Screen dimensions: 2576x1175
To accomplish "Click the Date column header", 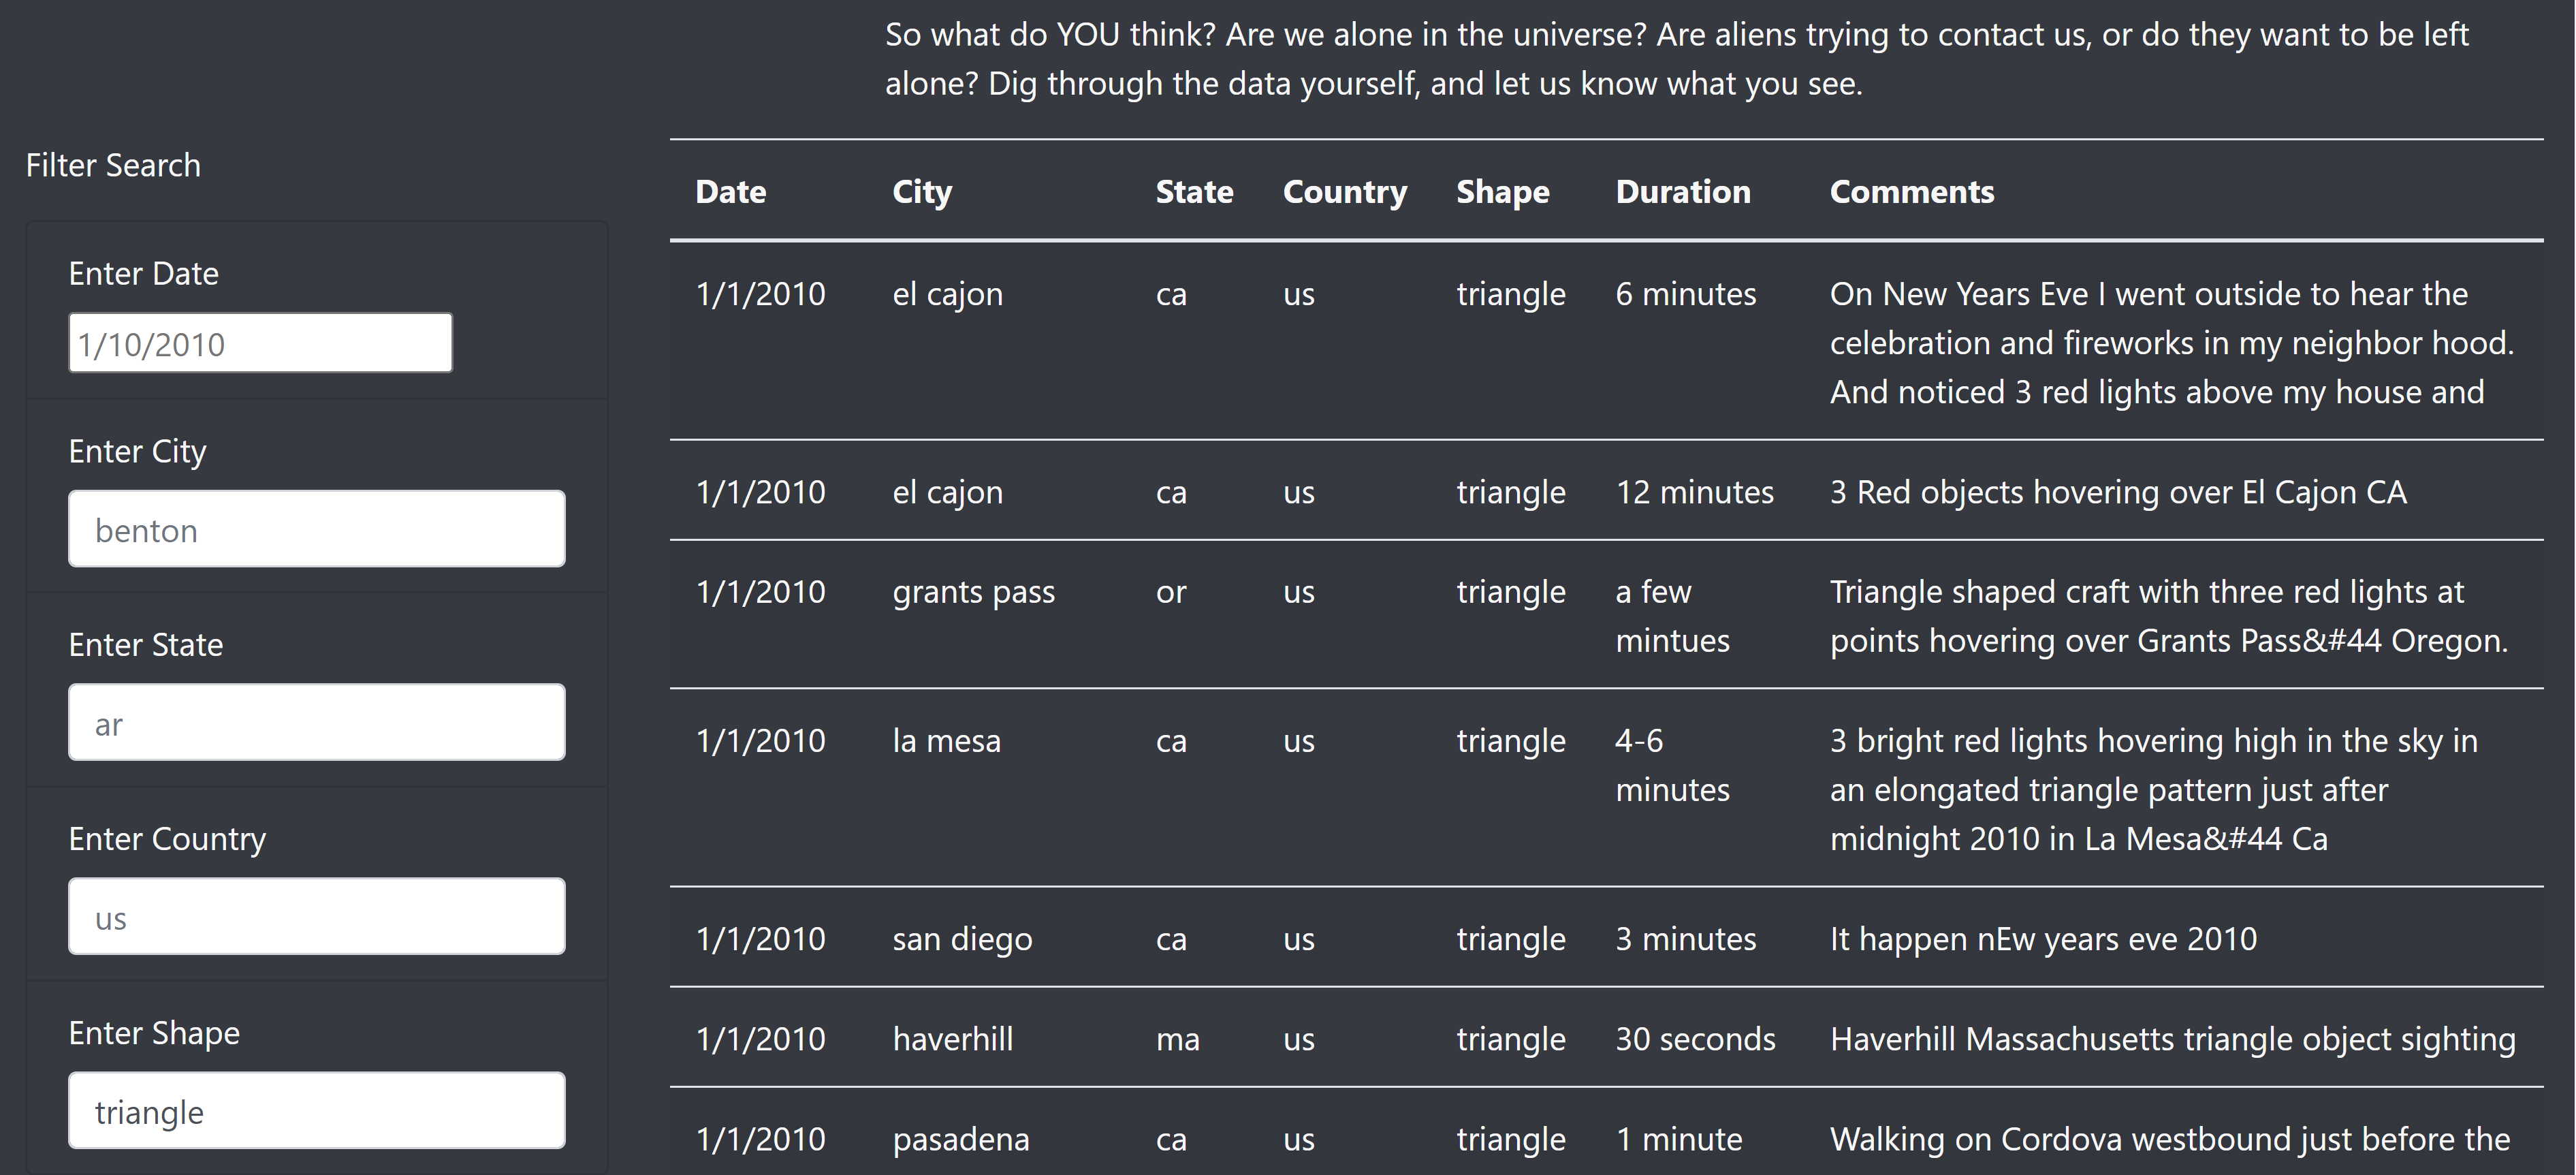I will [731, 191].
